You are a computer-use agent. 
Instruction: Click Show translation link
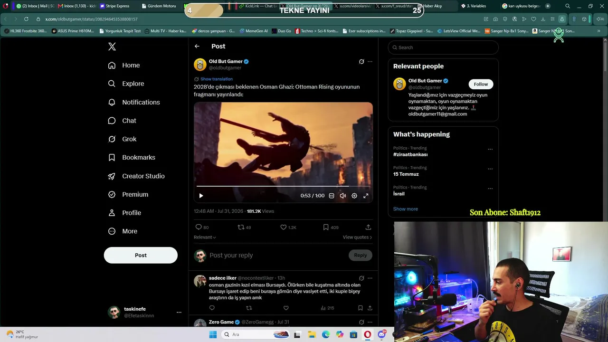(x=217, y=79)
